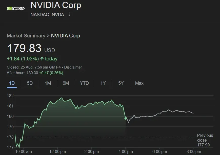Open the Disclaimer link
This screenshot has height=155, width=220.
pyautogui.click(x=73, y=67)
